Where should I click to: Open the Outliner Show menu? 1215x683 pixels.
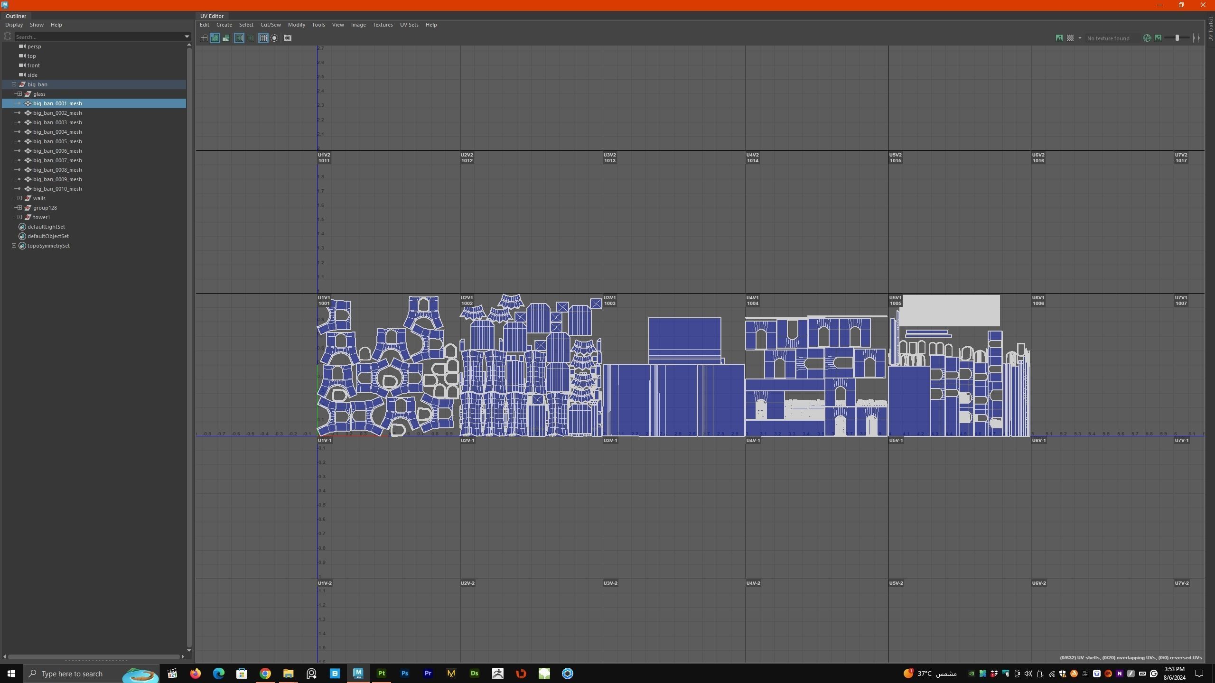tap(37, 25)
